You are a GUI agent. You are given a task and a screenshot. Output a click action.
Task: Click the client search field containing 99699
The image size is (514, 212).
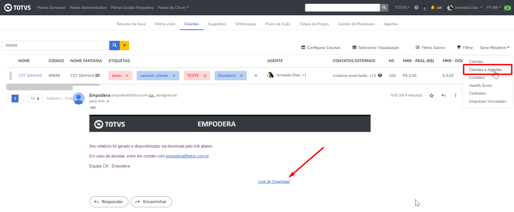click(56, 45)
